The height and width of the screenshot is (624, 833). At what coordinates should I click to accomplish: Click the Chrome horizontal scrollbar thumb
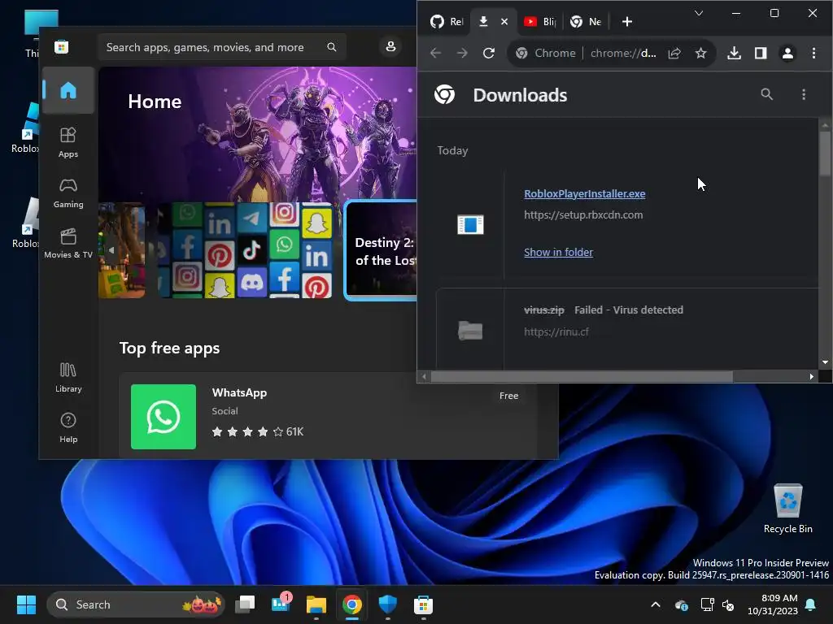pos(582,377)
